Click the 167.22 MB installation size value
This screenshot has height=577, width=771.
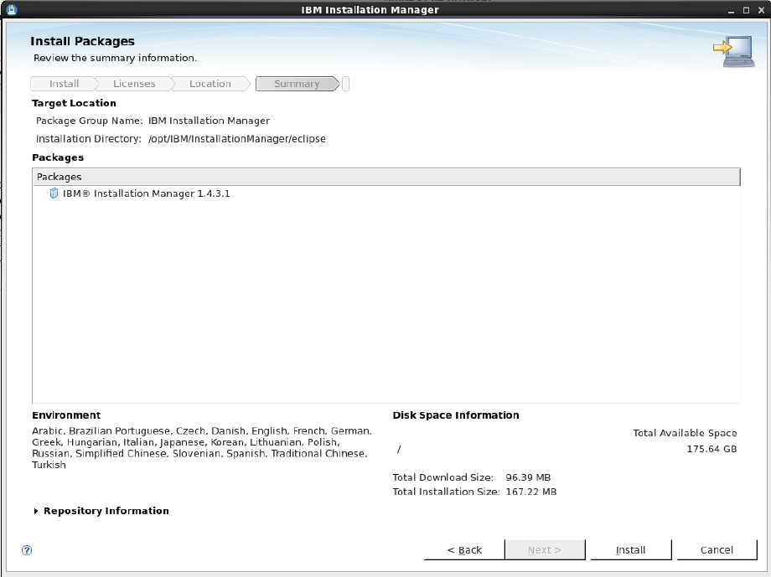(531, 492)
